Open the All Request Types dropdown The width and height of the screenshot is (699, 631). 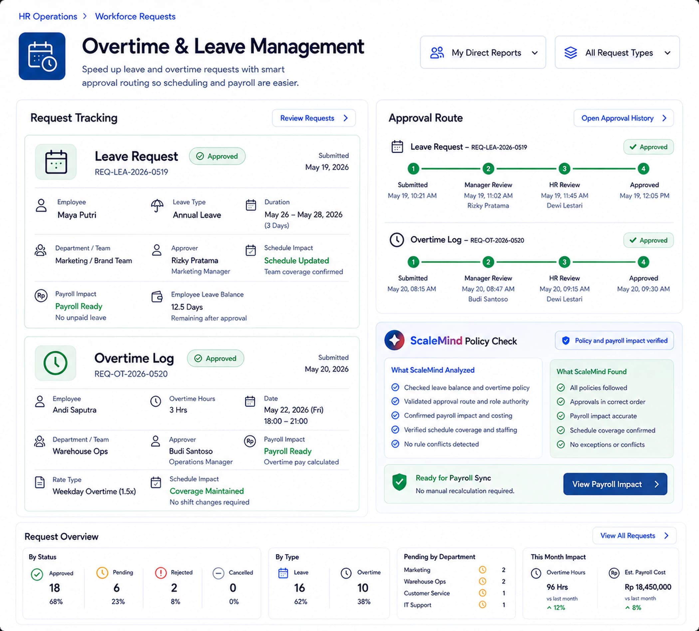tap(617, 53)
